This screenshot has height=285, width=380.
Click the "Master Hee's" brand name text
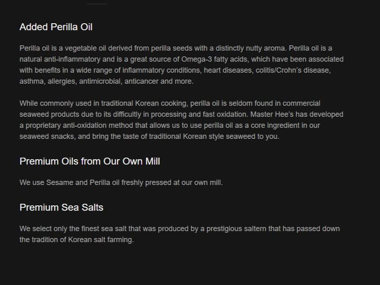270,114
